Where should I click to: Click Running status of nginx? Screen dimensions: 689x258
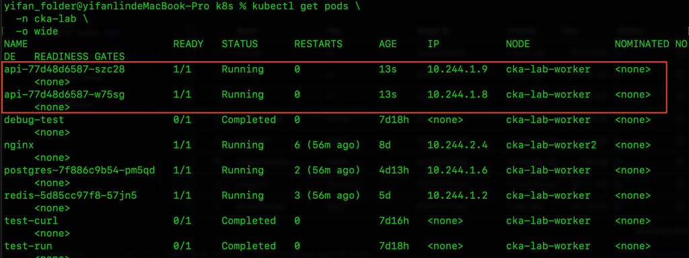click(x=242, y=145)
